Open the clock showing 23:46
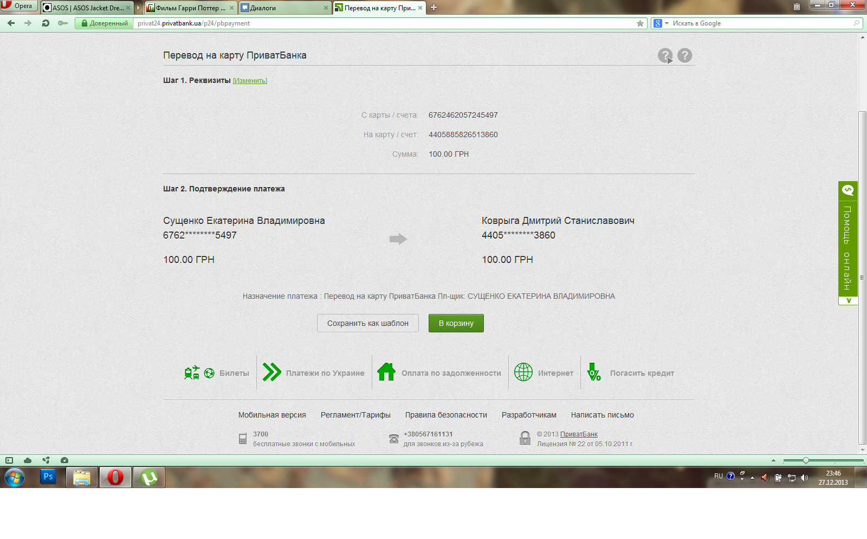This screenshot has height=539, width=867. pyautogui.click(x=833, y=478)
